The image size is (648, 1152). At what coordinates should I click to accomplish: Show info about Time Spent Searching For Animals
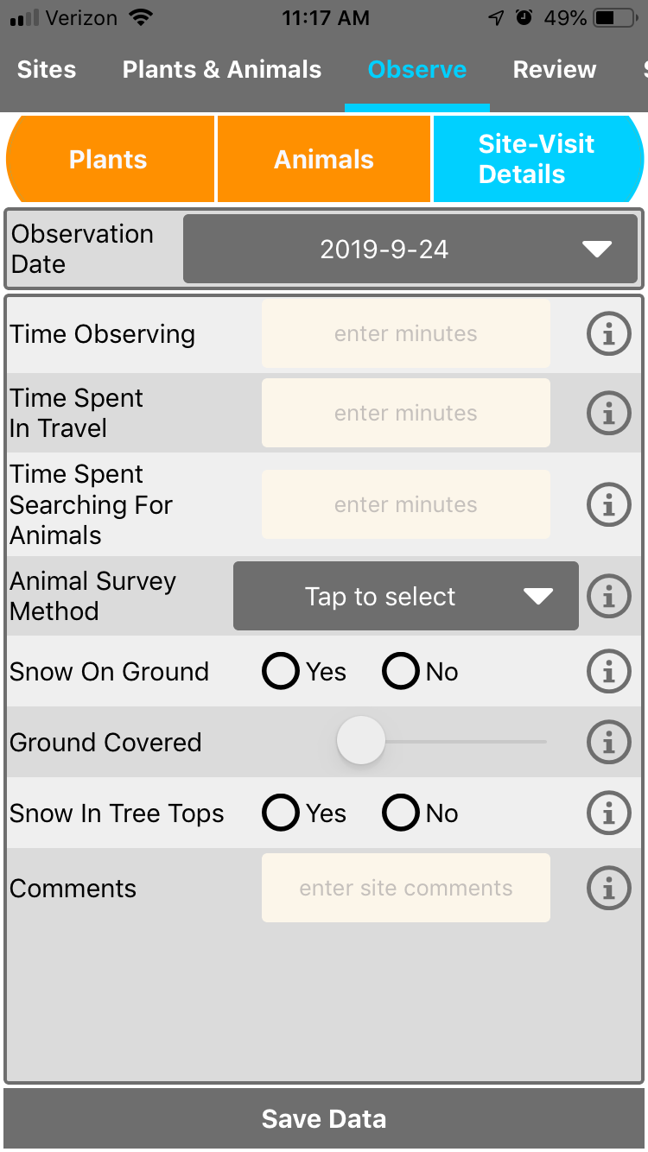pyautogui.click(x=608, y=504)
